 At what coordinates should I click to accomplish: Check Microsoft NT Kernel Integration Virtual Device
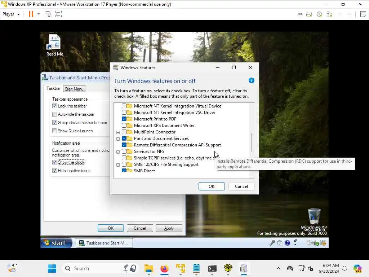pyautogui.click(x=124, y=106)
